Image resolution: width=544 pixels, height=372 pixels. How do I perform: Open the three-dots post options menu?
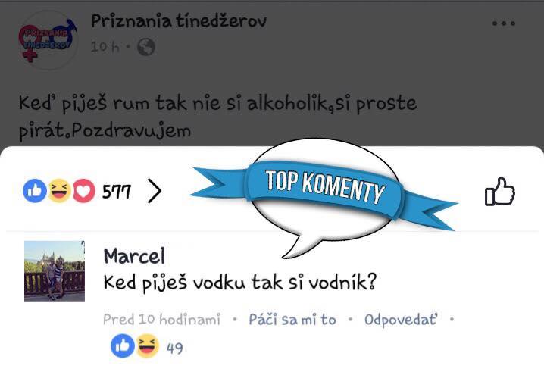503,23
